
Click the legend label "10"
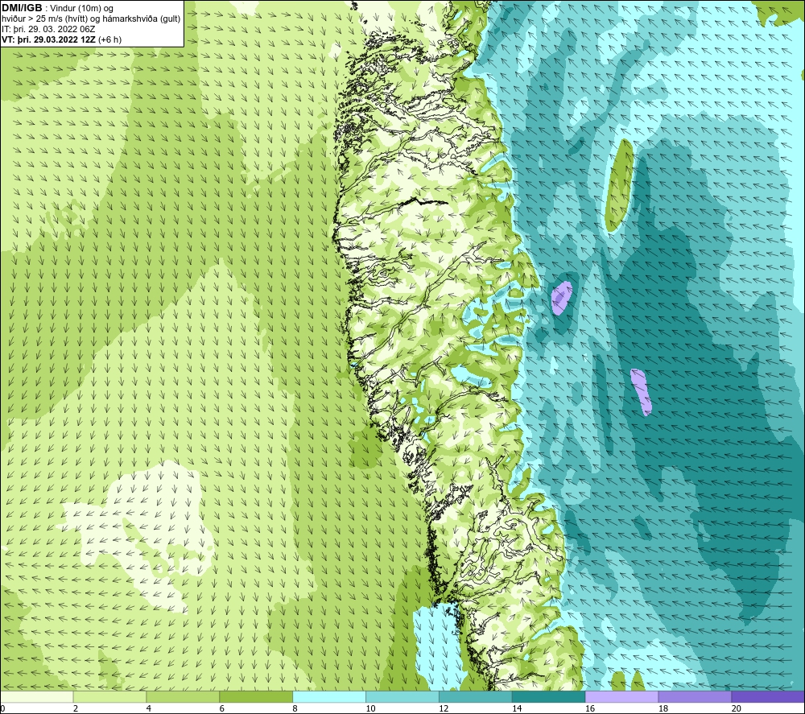pyautogui.click(x=370, y=708)
